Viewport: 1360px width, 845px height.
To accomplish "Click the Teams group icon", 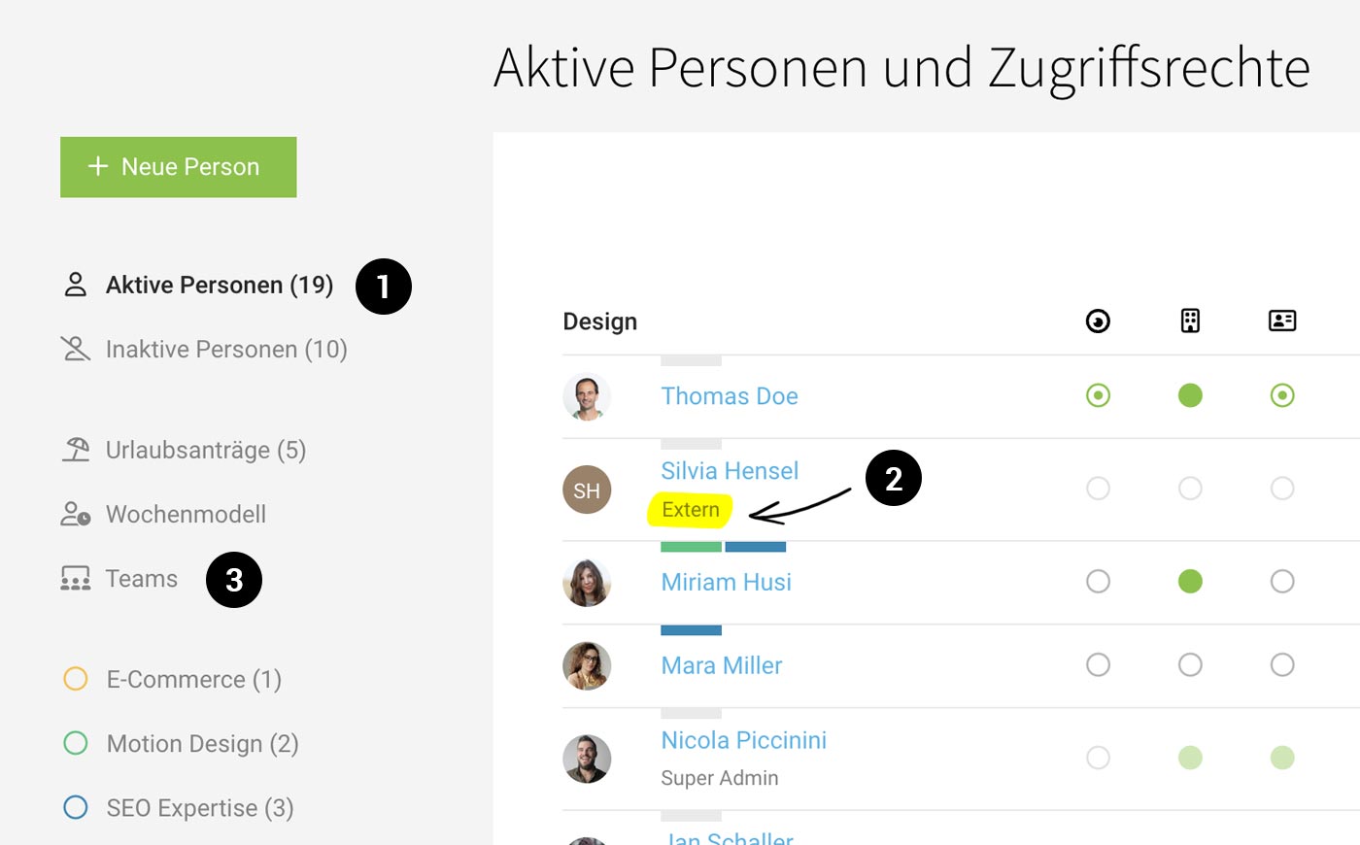I will click(76, 579).
